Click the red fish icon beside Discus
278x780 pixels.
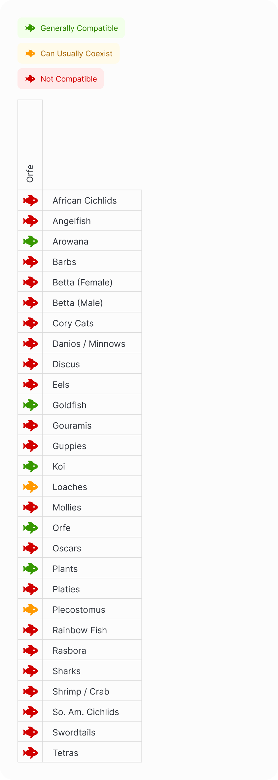(30, 364)
